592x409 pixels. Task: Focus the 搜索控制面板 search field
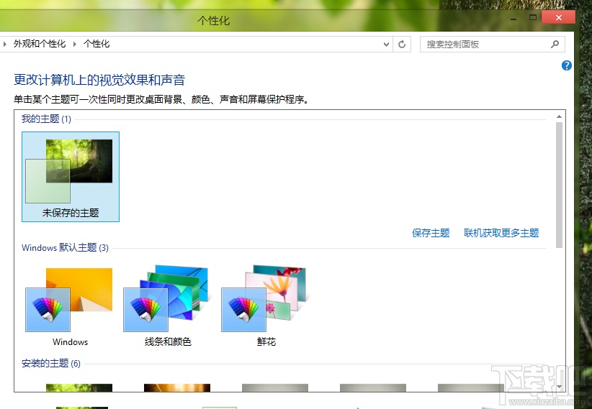coord(493,45)
